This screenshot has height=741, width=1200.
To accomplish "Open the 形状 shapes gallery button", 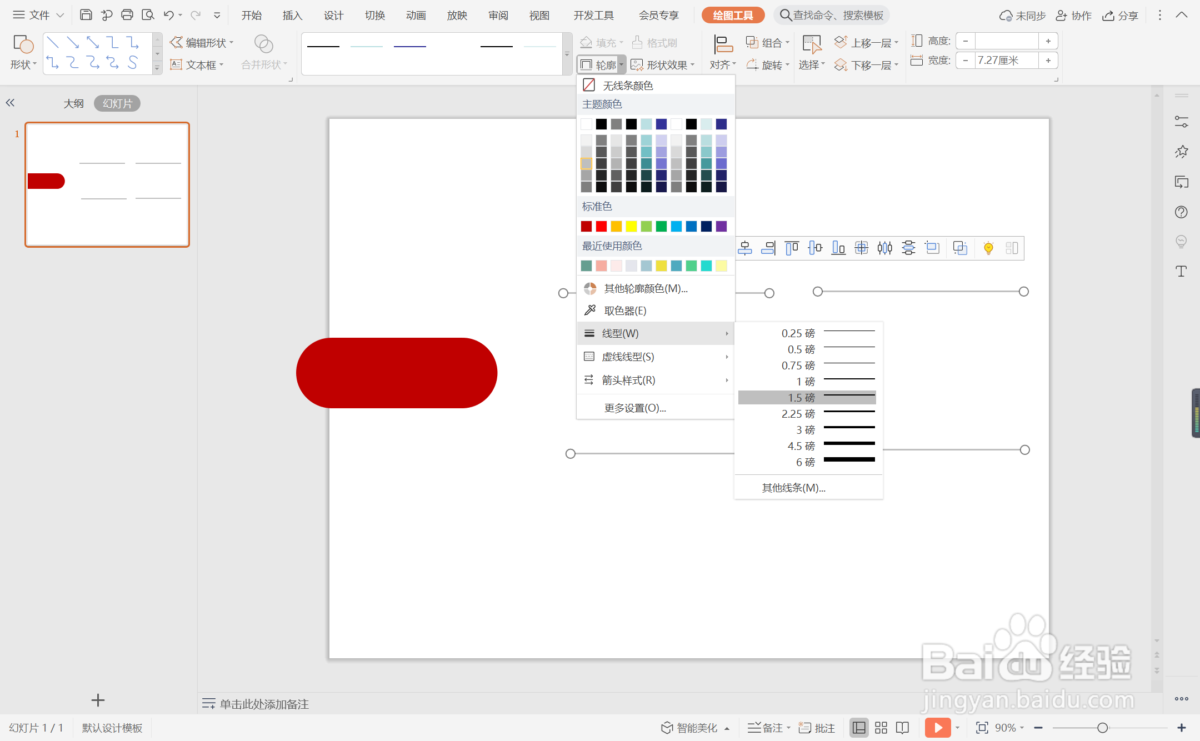I will [x=23, y=53].
